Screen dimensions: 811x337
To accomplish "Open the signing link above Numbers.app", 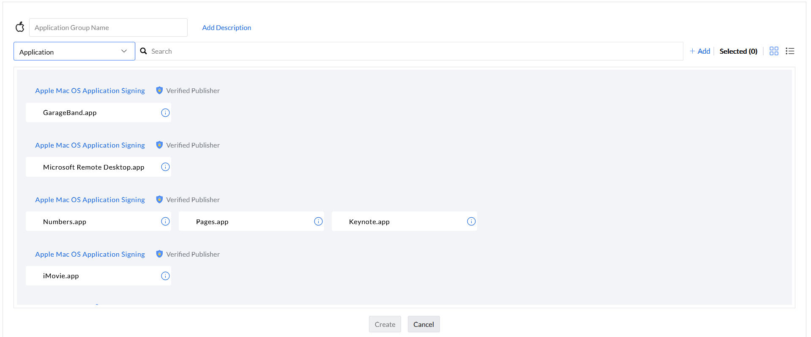I will (x=90, y=200).
